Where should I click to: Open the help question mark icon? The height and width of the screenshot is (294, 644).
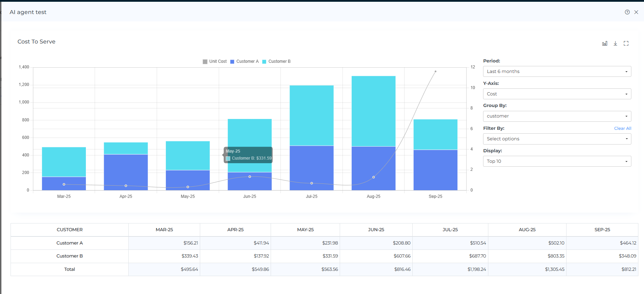point(627,12)
